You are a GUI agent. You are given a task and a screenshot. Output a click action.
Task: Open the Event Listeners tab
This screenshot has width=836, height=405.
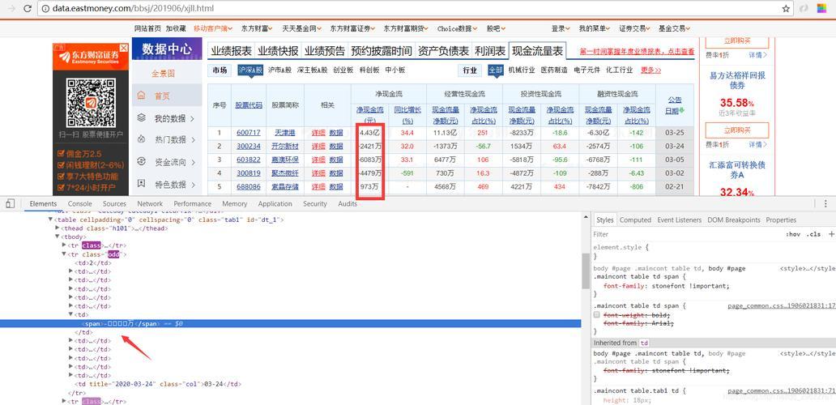pos(679,220)
